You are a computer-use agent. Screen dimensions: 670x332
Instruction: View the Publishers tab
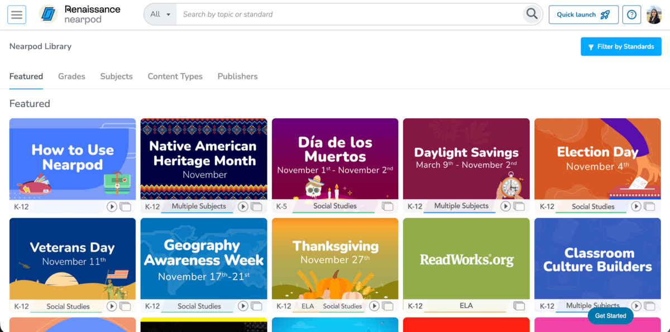coord(237,76)
